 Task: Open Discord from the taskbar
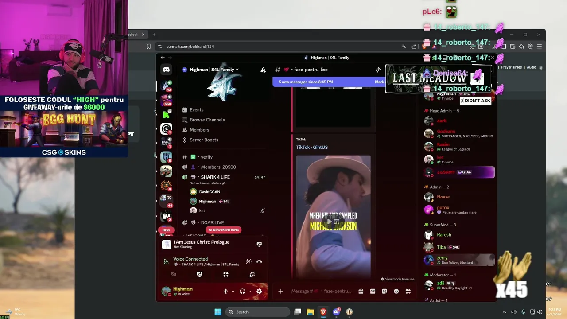click(x=336, y=312)
